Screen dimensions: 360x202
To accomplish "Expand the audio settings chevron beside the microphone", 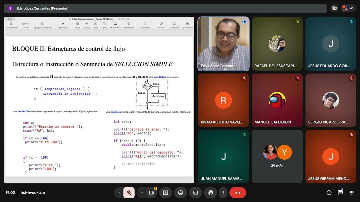I will [119, 193].
